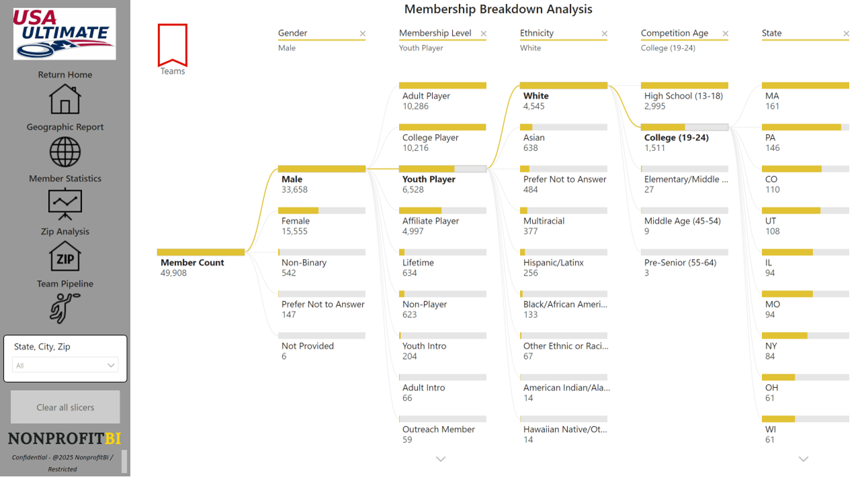The height and width of the screenshot is (483, 860).
Task: Remove the Competition Age level
Action: tap(726, 34)
